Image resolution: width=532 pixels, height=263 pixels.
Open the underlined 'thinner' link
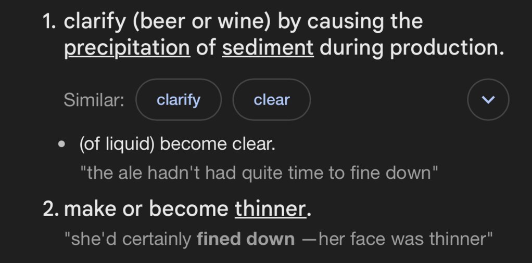click(x=270, y=208)
